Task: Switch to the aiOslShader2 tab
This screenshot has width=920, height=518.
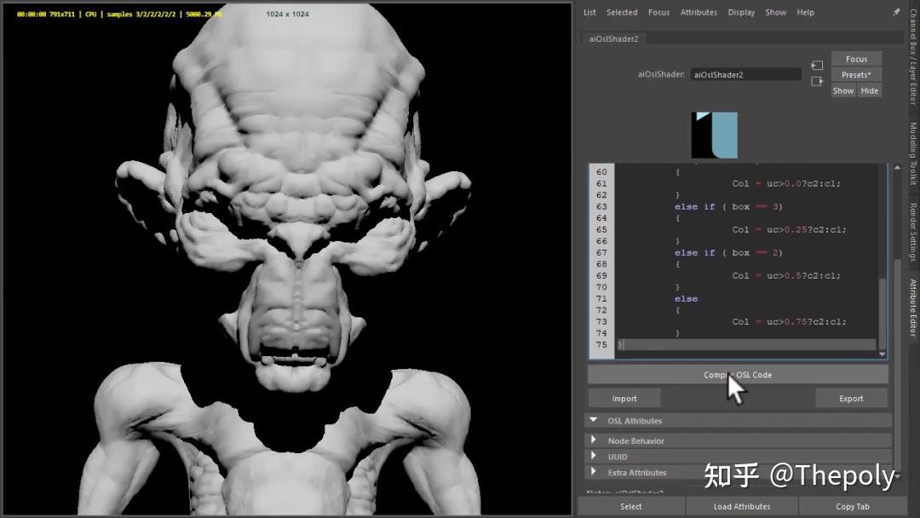Action: (612, 38)
